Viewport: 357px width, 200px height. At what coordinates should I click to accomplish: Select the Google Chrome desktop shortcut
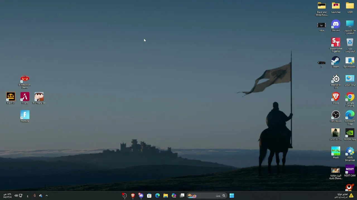[350, 100]
